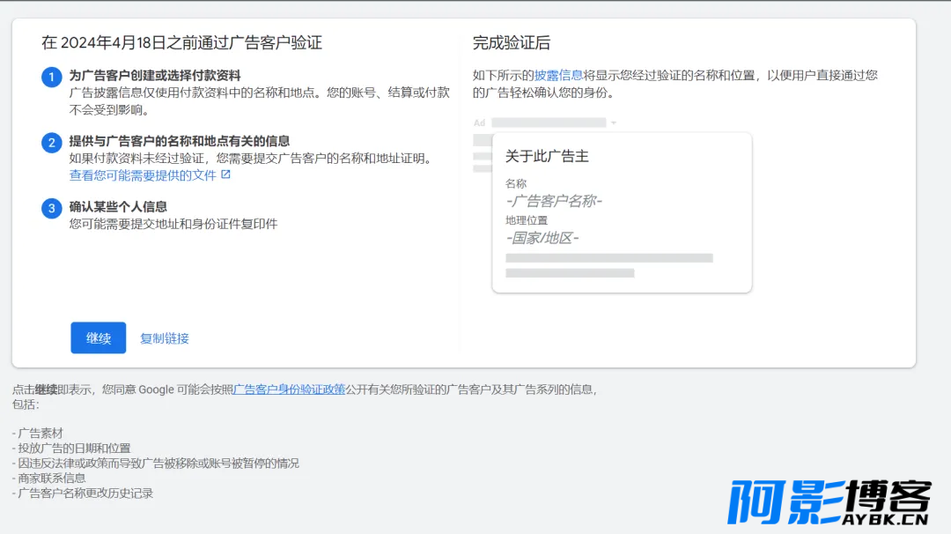Screen dimensions: 951x534
Task: Open the 广告客户身份验证政策 link
Action: click(290, 389)
